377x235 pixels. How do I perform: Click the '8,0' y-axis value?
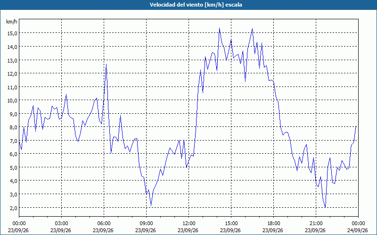click(13, 127)
